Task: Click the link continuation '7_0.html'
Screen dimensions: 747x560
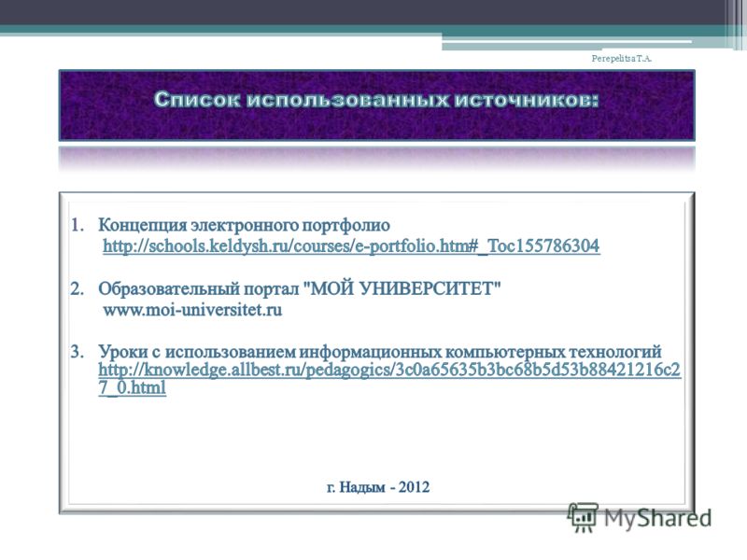Action: (x=133, y=387)
